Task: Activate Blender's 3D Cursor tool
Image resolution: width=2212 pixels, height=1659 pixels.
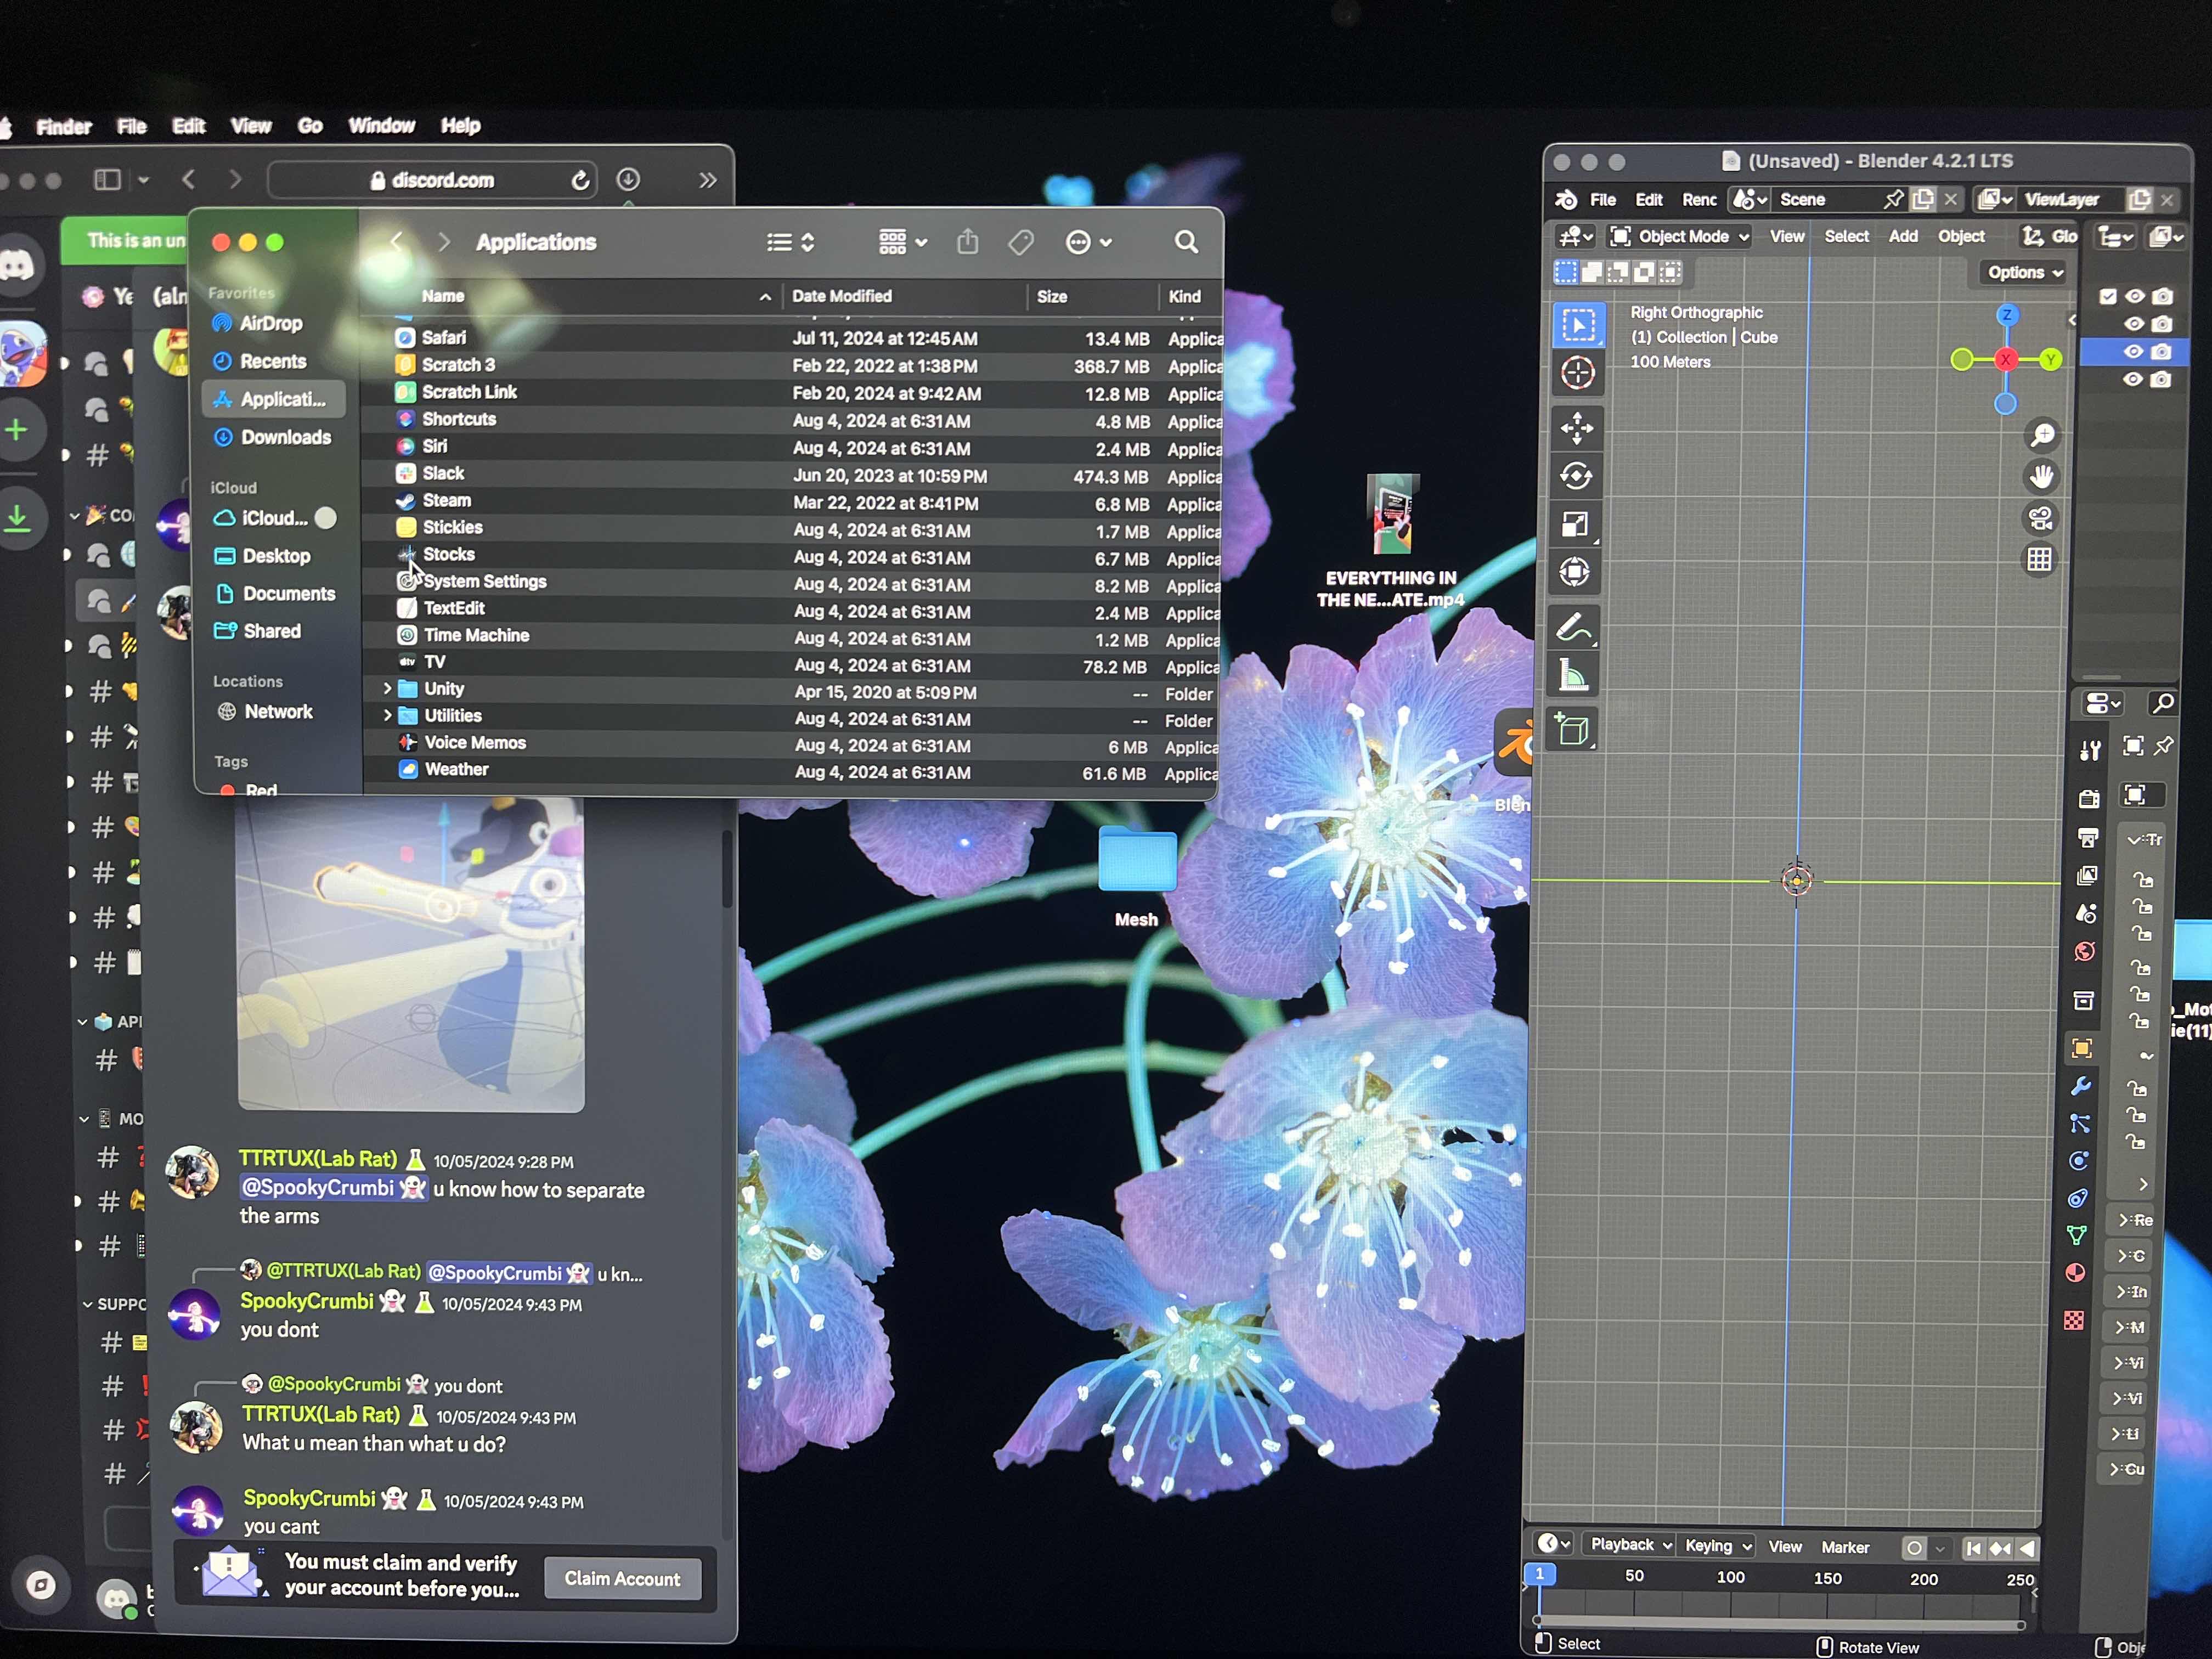Action: pyautogui.click(x=1578, y=373)
